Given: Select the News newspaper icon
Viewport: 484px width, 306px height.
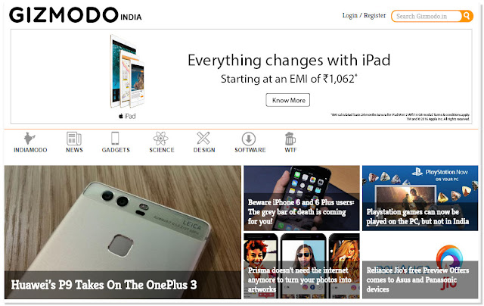Looking at the screenshot, I should point(74,138).
